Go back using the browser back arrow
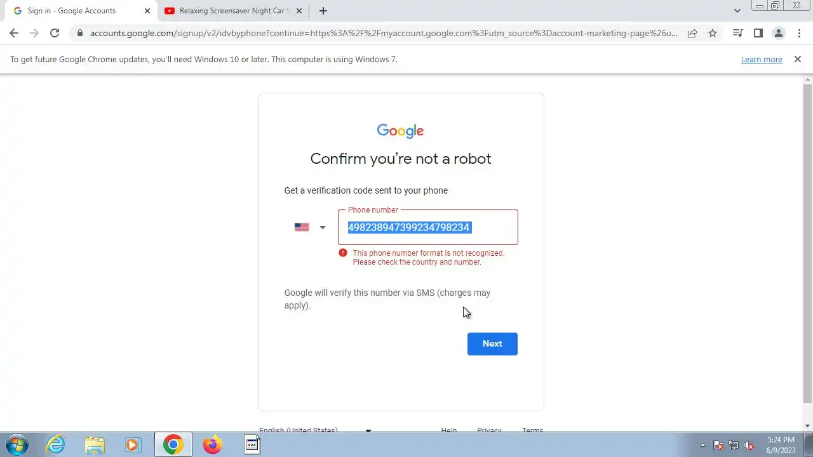This screenshot has height=457, width=813. pos(14,33)
